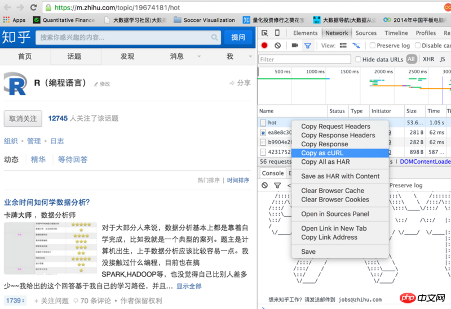Toggle the network filter funnel icon

308,46
